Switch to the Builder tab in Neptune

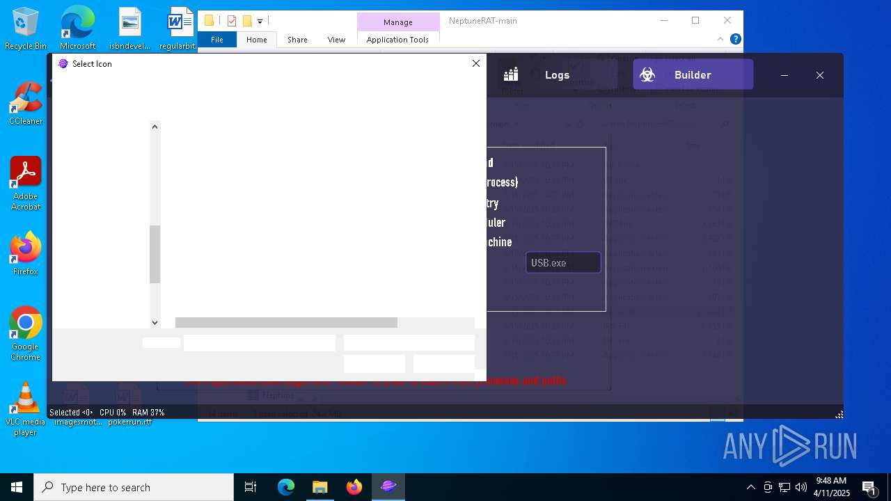[693, 74]
